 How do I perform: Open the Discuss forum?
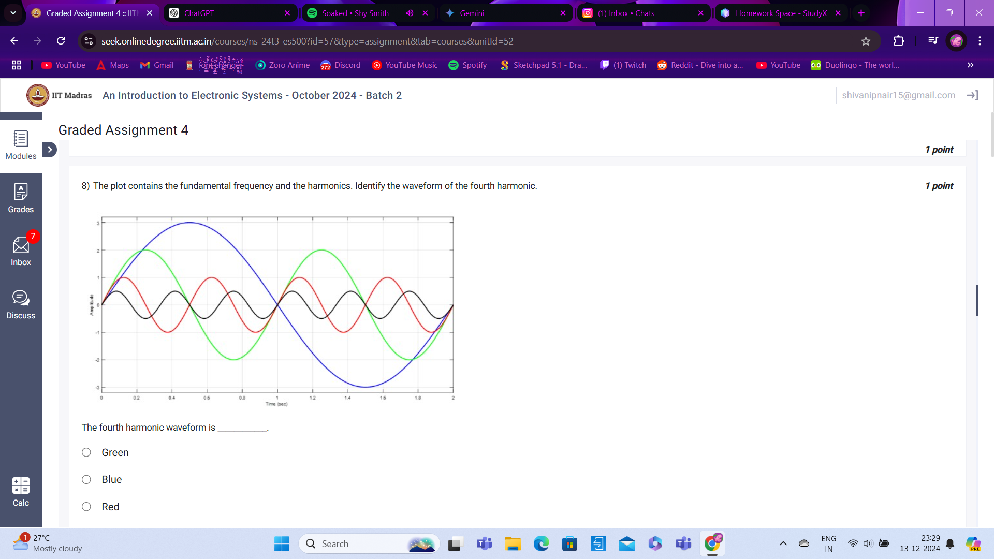pyautogui.click(x=21, y=303)
